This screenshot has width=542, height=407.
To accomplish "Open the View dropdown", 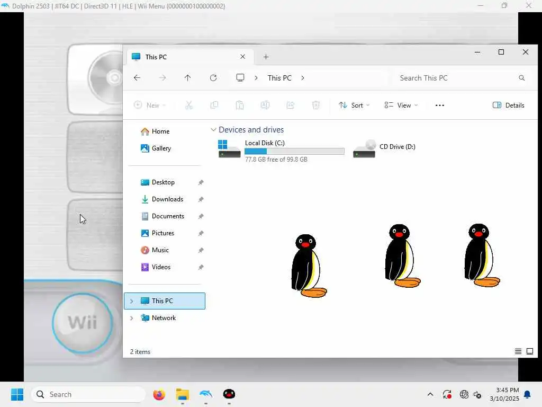I will (x=401, y=105).
